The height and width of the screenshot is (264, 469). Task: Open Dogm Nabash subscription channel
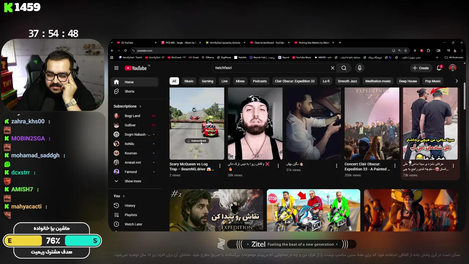[134, 135]
